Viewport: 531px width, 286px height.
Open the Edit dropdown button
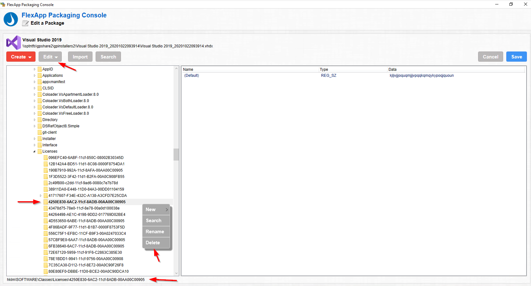click(x=50, y=57)
